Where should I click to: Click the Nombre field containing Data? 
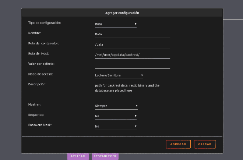coord(133,34)
